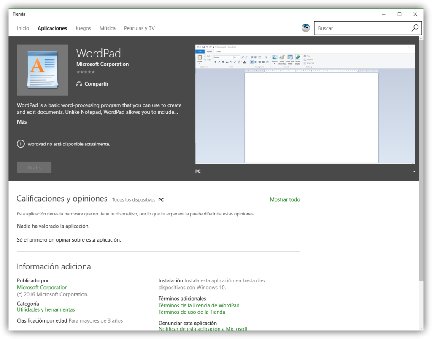Click the '(c) 2016 Microsoft Corporation.' text
Viewport: 432px width, 339px height.
point(53,294)
